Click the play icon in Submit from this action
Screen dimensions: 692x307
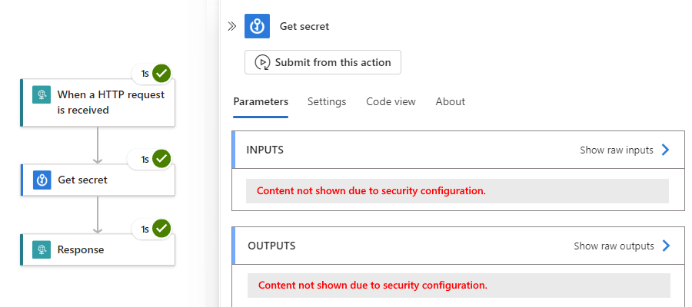pyautogui.click(x=262, y=62)
